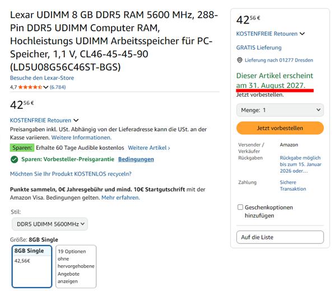Open rating breakdown chevron beside stars
The height and width of the screenshot is (291, 336).
(46, 87)
